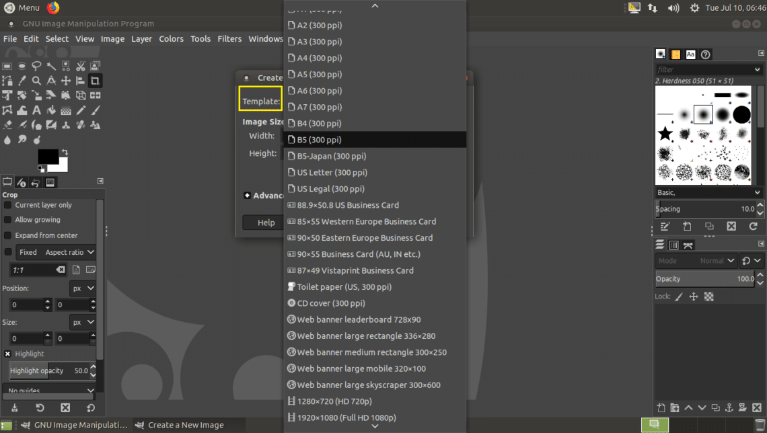
Task: Open the Position unit px dropdown
Action: click(83, 288)
